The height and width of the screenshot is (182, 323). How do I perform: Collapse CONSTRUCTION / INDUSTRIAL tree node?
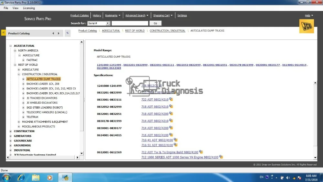pyautogui.click(x=19, y=74)
